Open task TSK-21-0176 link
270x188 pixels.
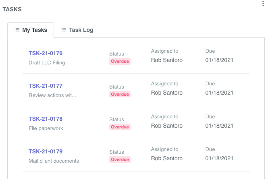coord(46,53)
